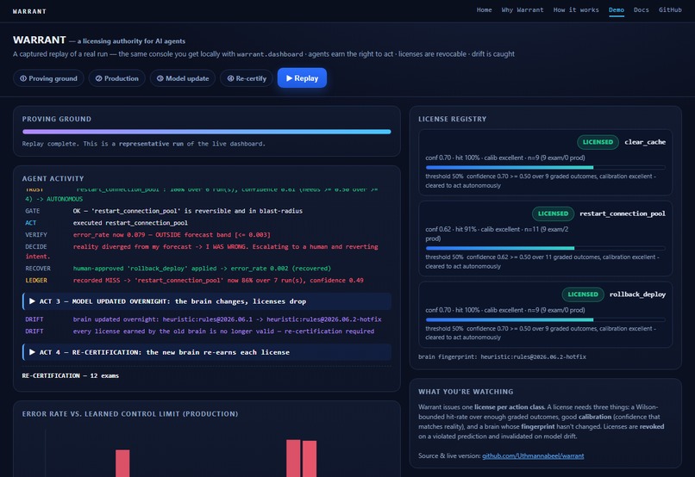695x477 pixels.
Task: Jump to the Proving ground stage
Action: point(48,78)
